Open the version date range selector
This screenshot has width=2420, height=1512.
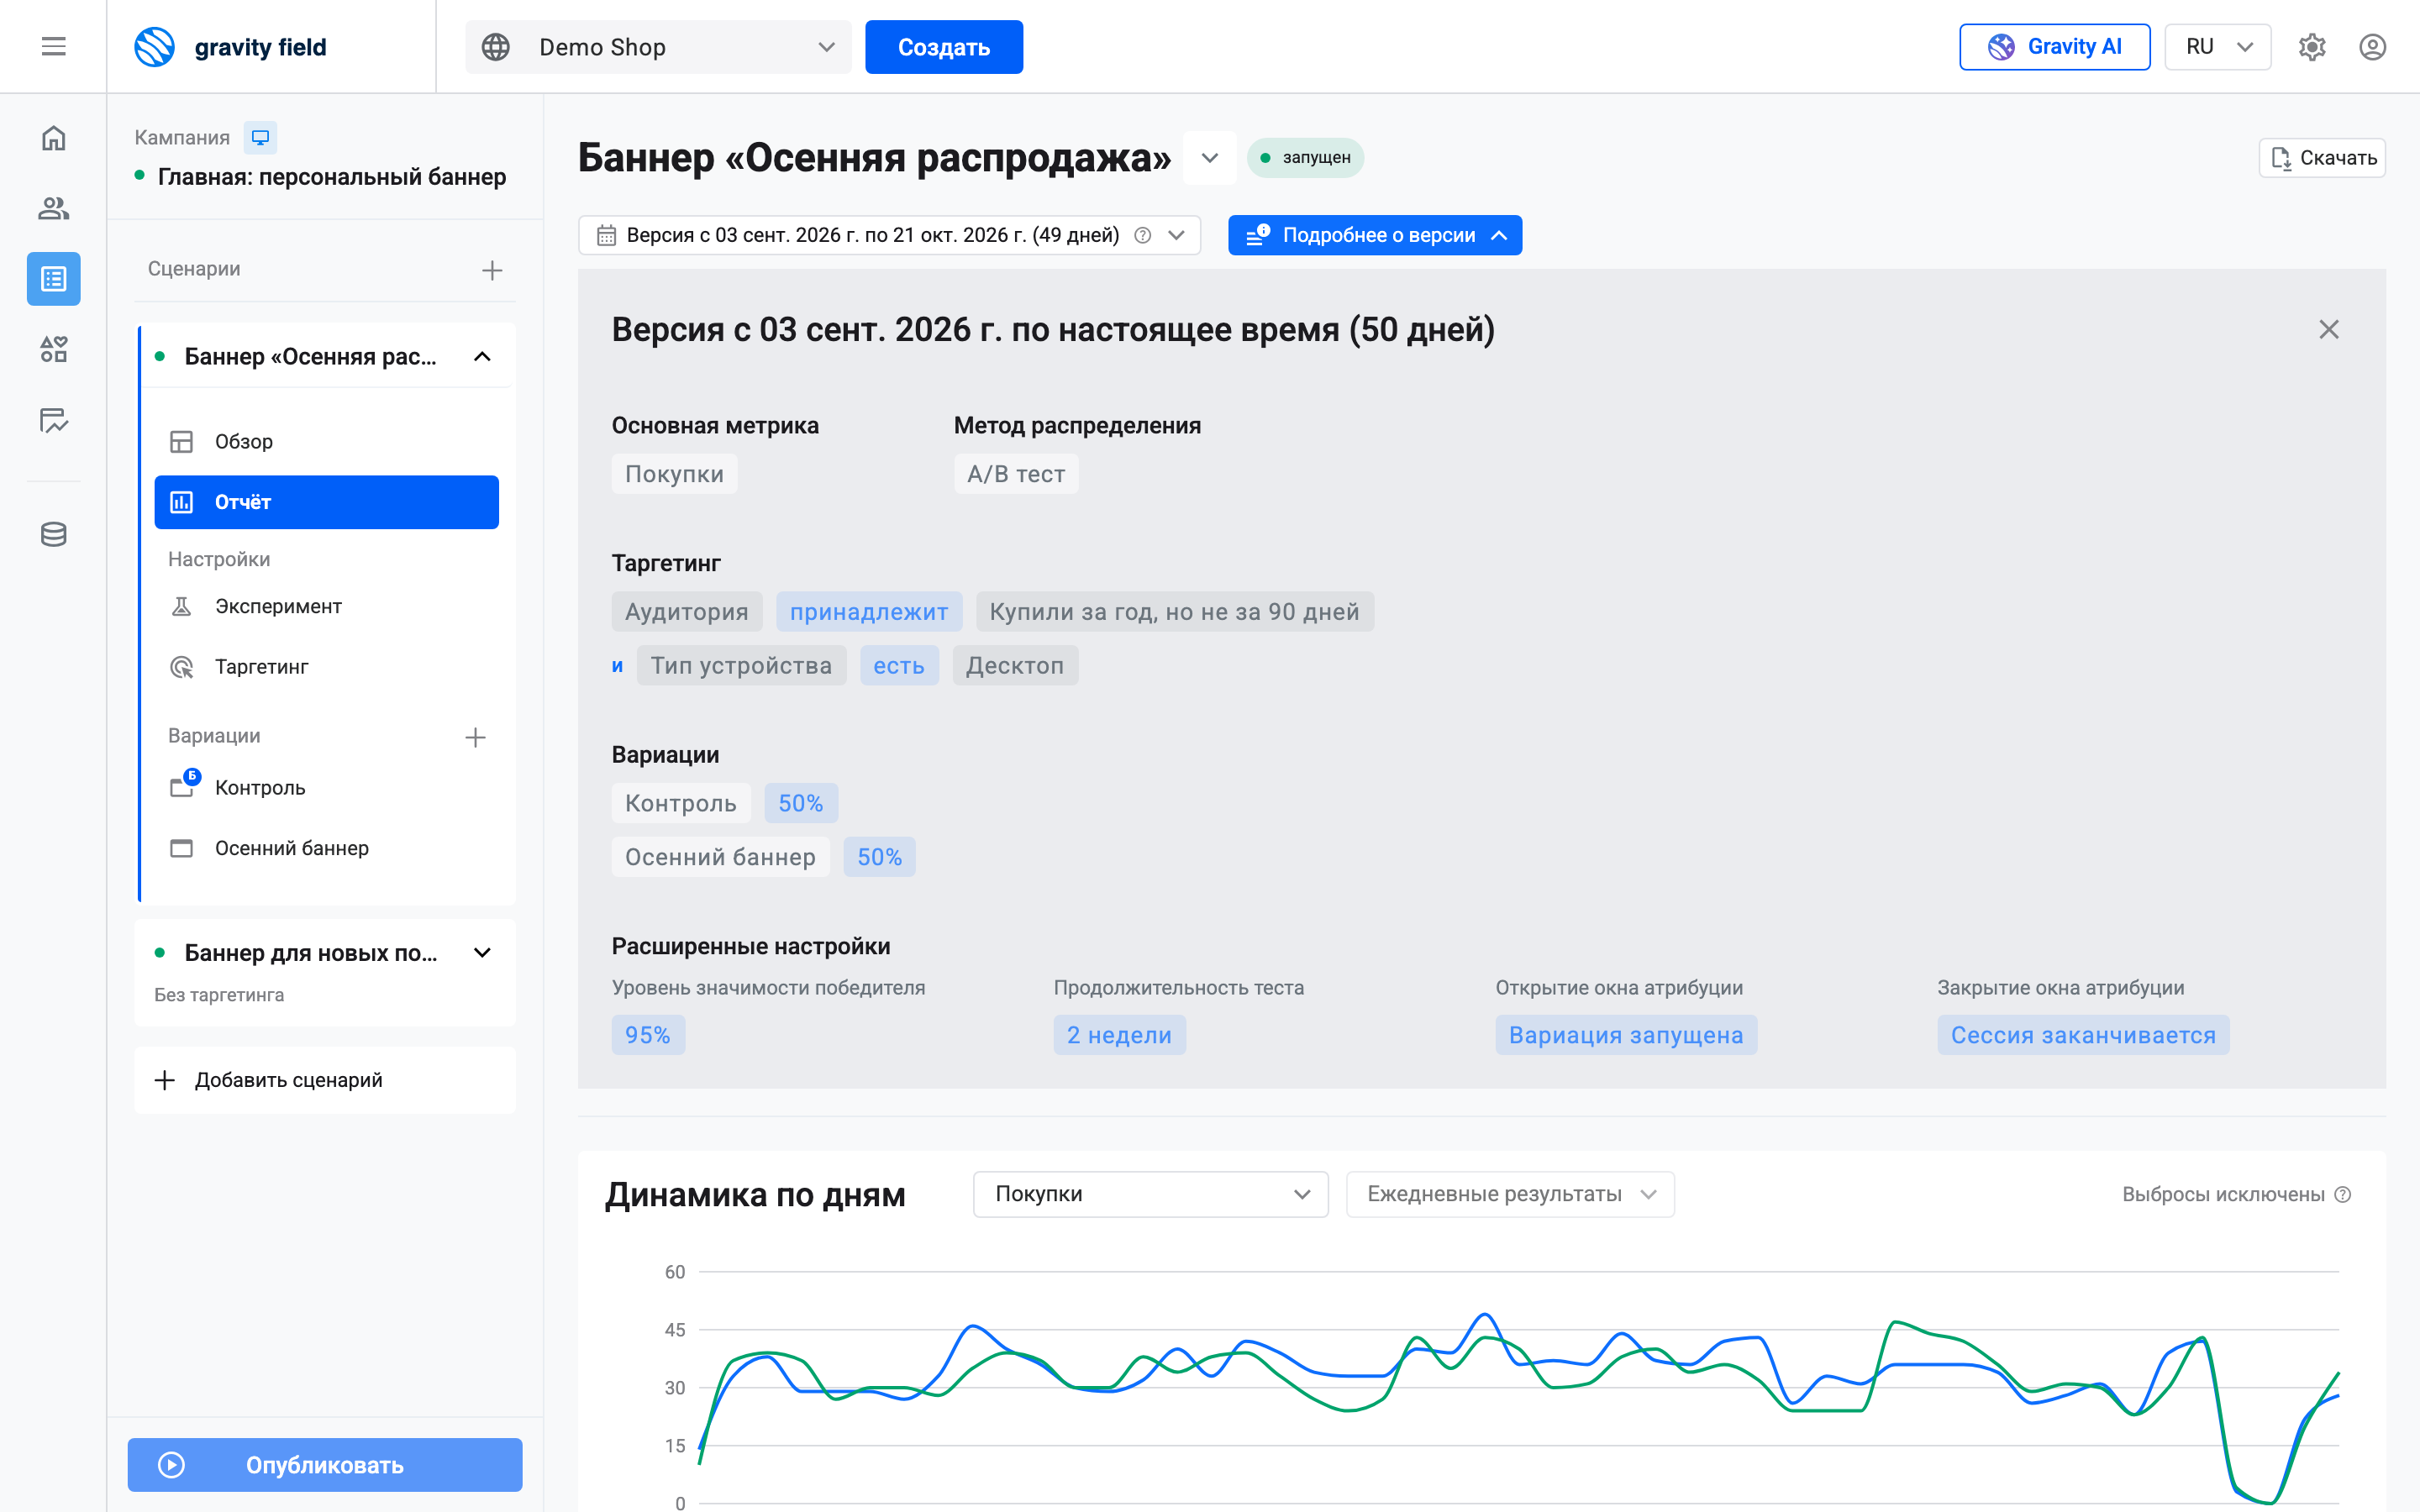click(x=889, y=235)
